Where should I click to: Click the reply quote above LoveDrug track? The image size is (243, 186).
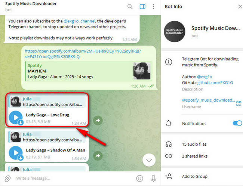point(47,102)
